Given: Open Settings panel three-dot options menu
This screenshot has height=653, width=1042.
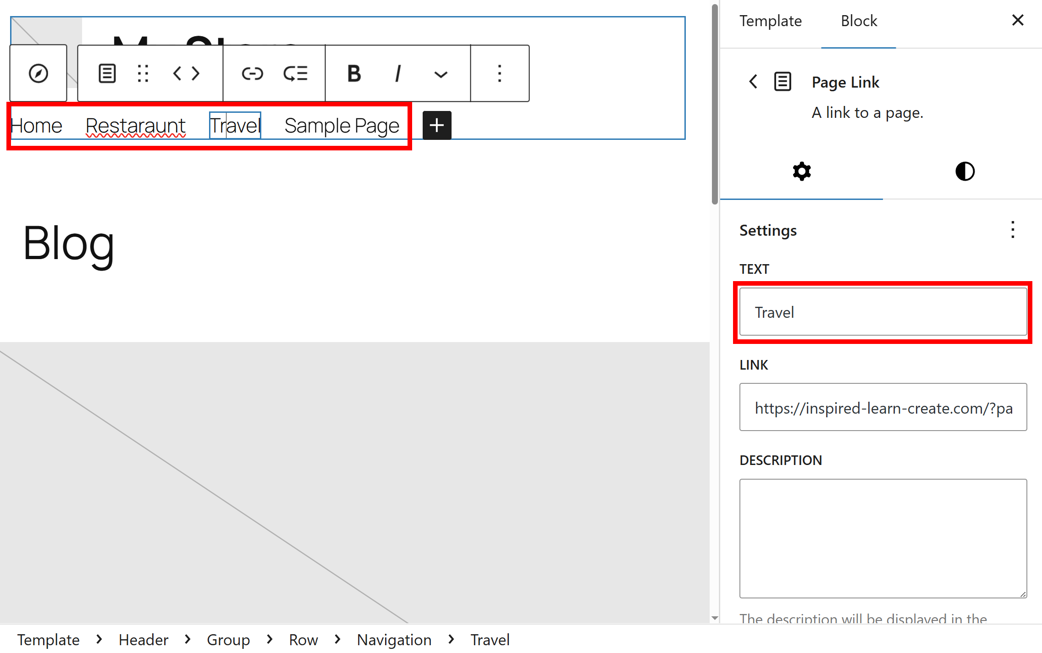Looking at the screenshot, I should [1013, 230].
